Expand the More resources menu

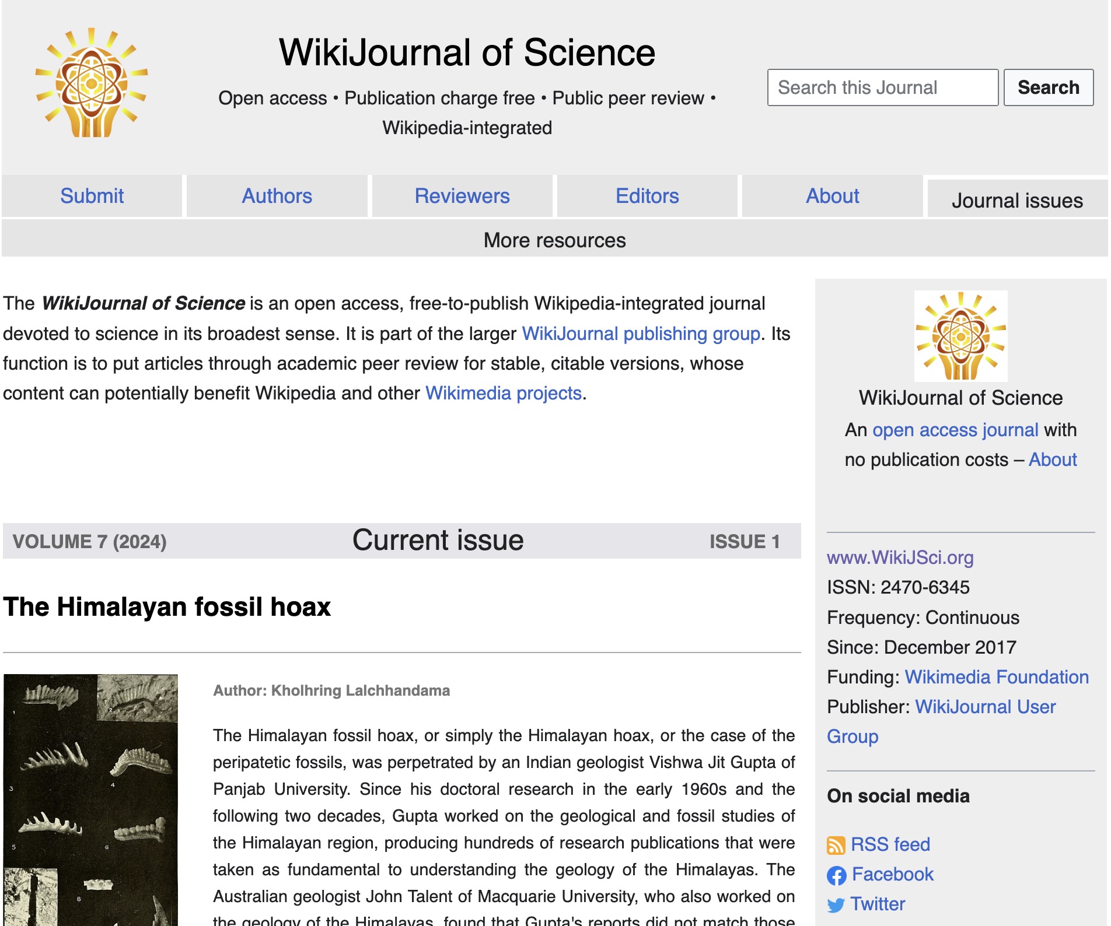tap(554, 240)
